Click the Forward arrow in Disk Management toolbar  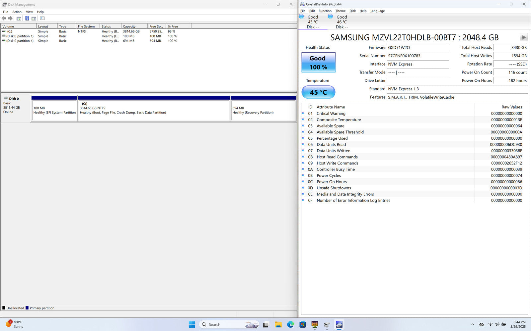coord(10,19)
